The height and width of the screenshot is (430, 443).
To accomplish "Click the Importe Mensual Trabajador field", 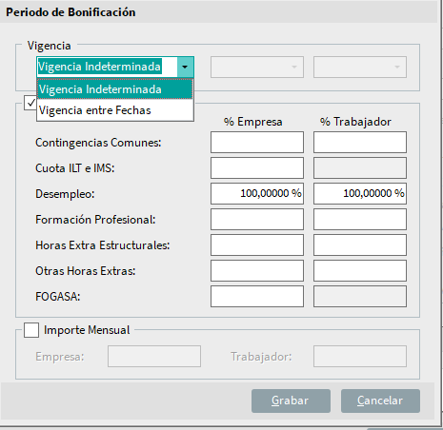I will coord(360,356).
